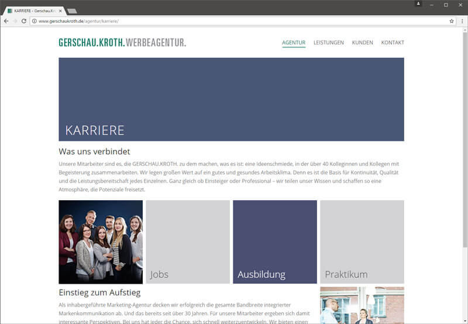Open the Ausbildung tile

pyautogui.click(x=275, y=242)
